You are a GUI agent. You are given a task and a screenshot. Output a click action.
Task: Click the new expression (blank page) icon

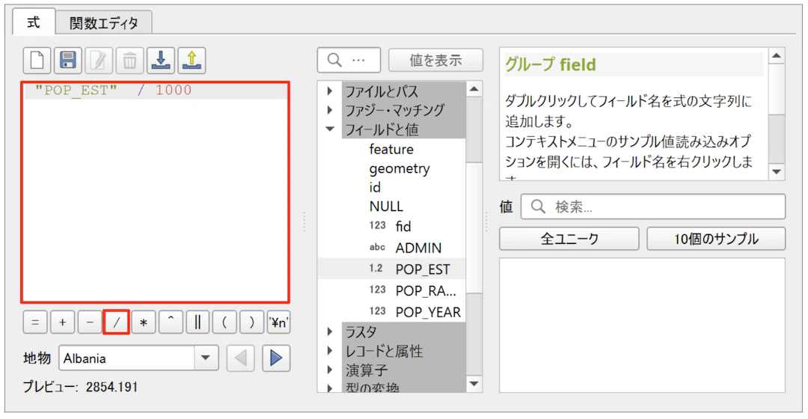(37, 61)
